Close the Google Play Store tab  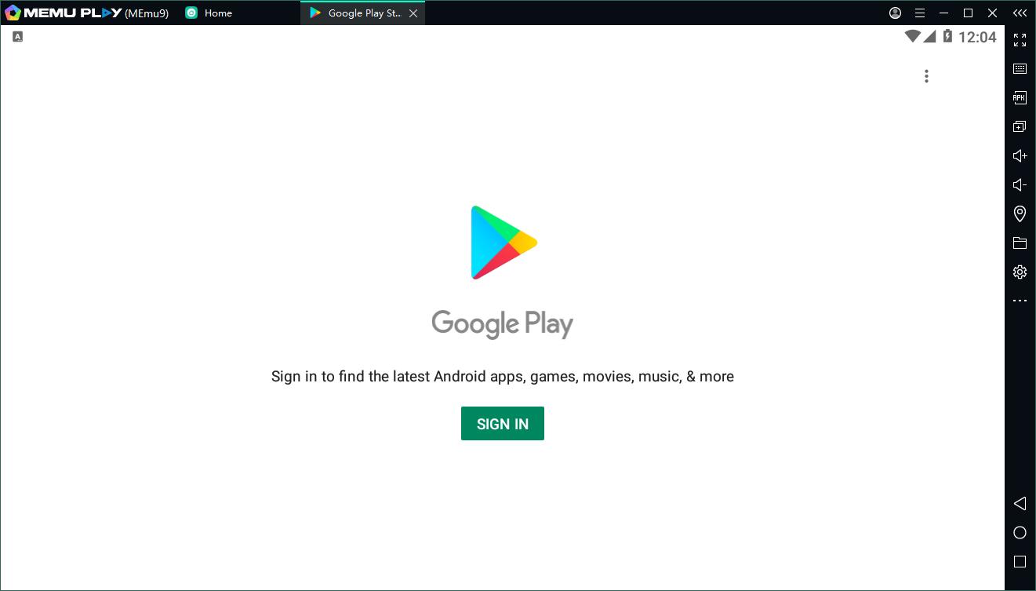pyautogui.click(x=413, y=13)
